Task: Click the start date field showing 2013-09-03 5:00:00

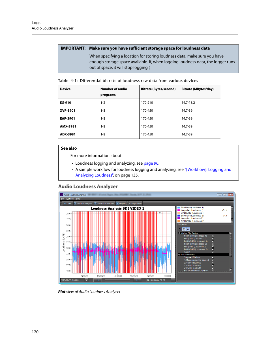Action: click(x=72, y=280)
